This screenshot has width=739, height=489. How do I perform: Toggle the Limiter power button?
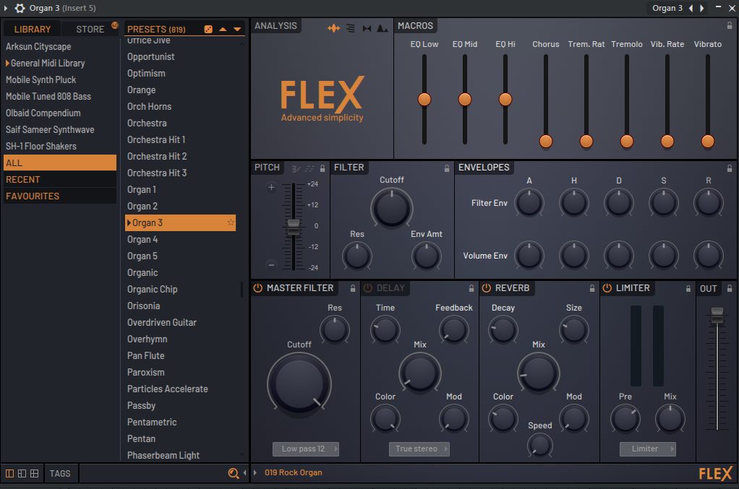click(x=607, y=288)
